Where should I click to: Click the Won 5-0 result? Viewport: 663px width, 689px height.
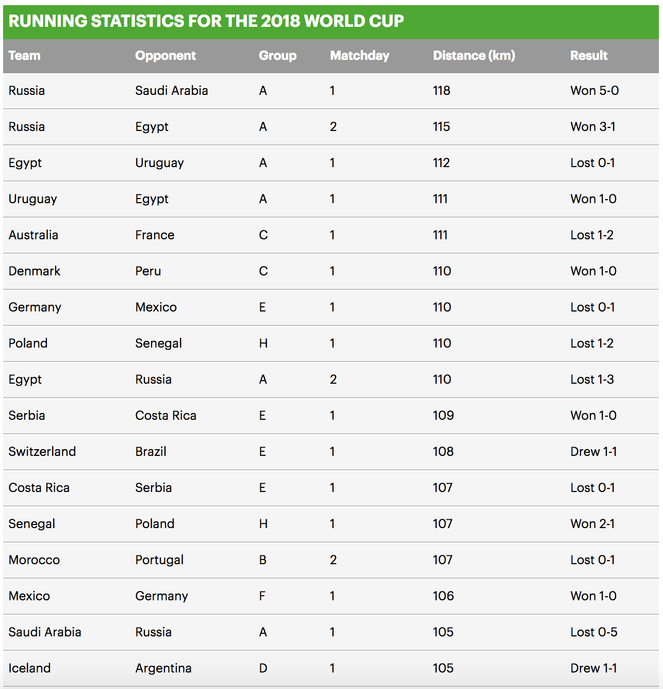594,90
